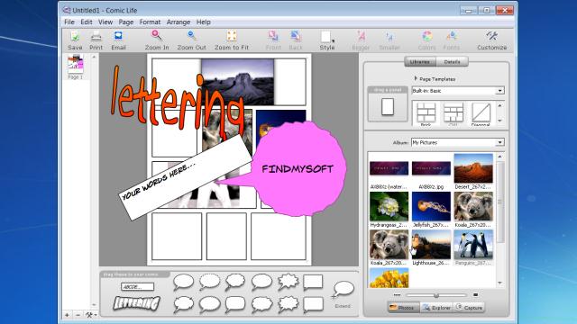Switch to the Photos source button
This screenshot has height=324, width=577.
click(403, 308)
